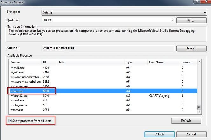Sort by the User Name column header
This screenshot has height=140, width=211.
pyautogui.click(x=164, y=62)
